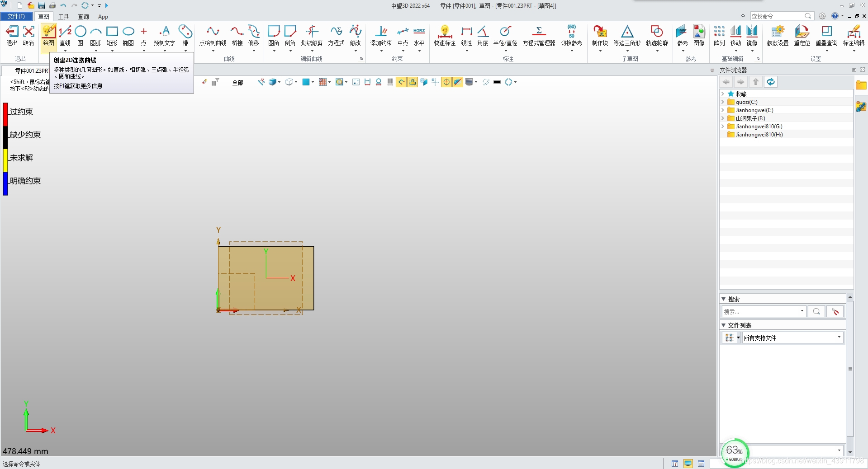868x469 pixels.
Task: Select the 桥接 bridge curve tool
Action: coord(237,35)
